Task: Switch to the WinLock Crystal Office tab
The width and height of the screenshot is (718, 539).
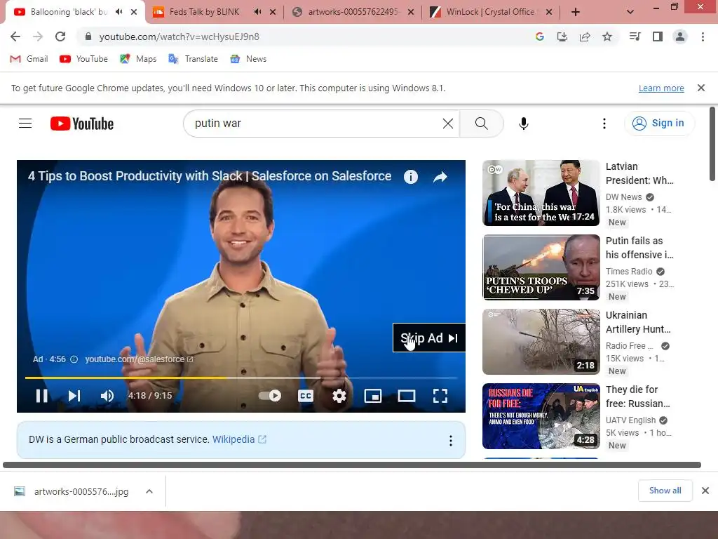Action: coord(490,12)
